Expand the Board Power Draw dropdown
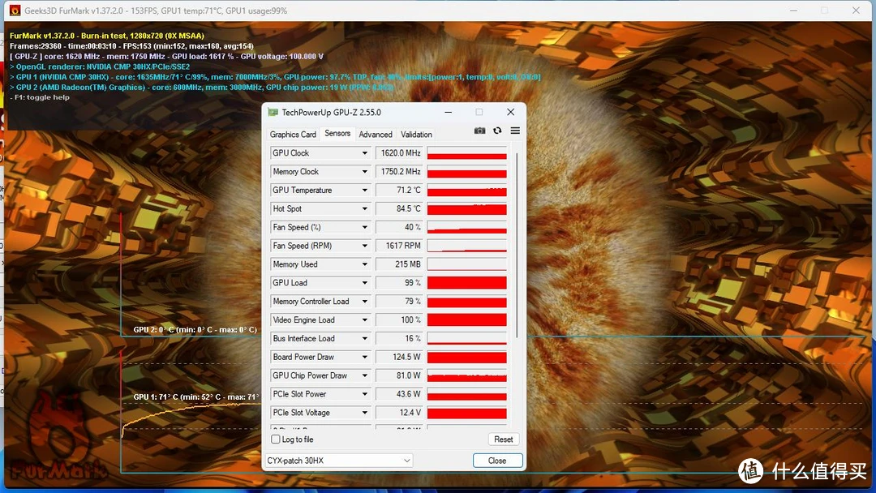Screen dimensions: 876x493 tap(365, 357)
